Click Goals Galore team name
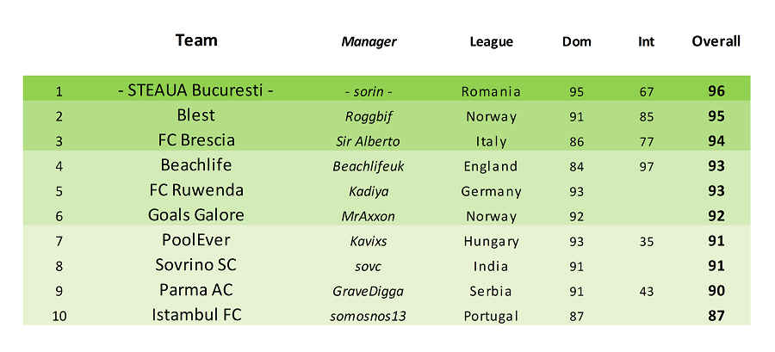Image resolution: width=775 pixels, height=352 pixels. [x=196, y=215]
